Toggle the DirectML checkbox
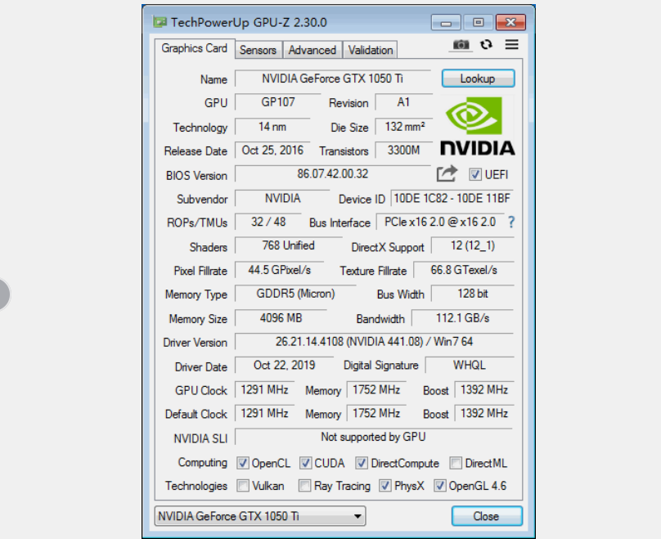The height and width of the screenshot is (539, 661). [456, 463]
